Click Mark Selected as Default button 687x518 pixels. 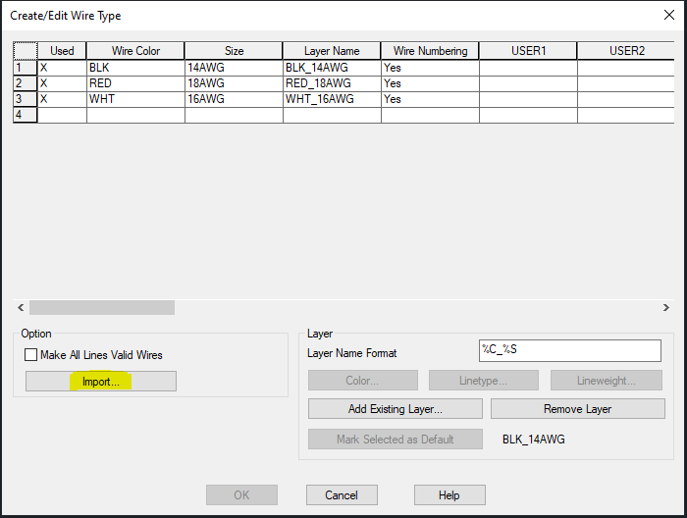(396, 440)
